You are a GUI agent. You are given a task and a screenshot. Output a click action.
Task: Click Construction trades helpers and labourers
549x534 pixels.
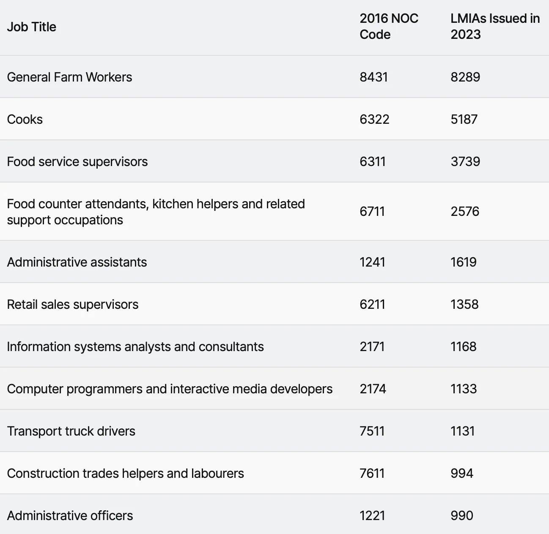(x=125, y=473)
